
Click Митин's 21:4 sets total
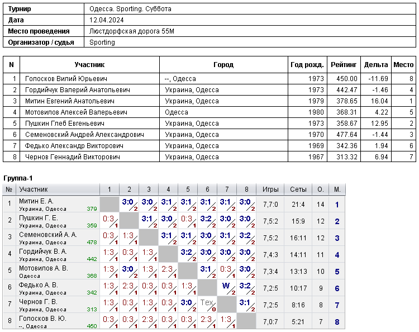(x=298, y=205)
